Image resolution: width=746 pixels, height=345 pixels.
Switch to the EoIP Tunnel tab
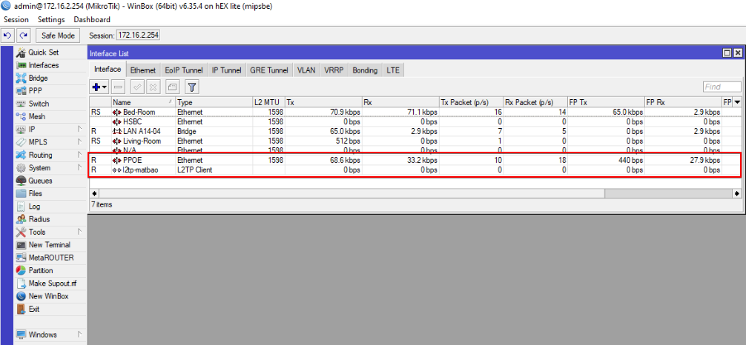[x=184, y=70]
